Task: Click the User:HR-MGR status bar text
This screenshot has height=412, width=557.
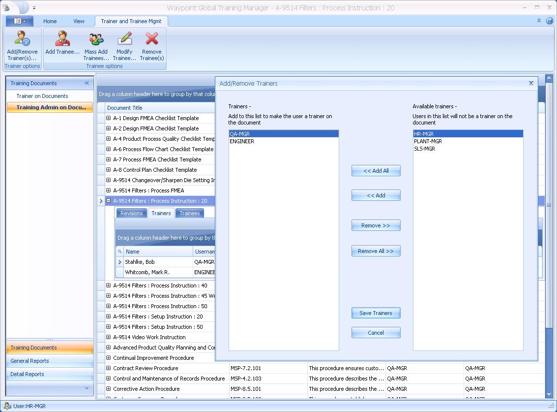Action: (29, 406)
